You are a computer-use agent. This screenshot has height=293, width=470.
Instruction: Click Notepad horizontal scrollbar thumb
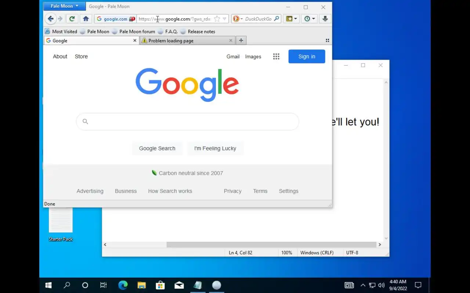272,245
